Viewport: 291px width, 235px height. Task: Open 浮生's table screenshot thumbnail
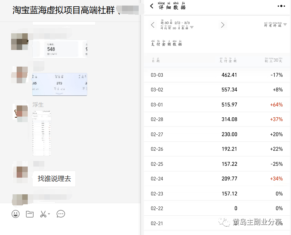click(x=42, y=133)
